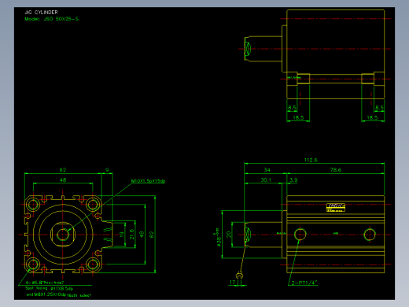Select the horizontal 48 hole spacing dimension
The width and height of the screenshot is (409, 307).
coord(63,179)
